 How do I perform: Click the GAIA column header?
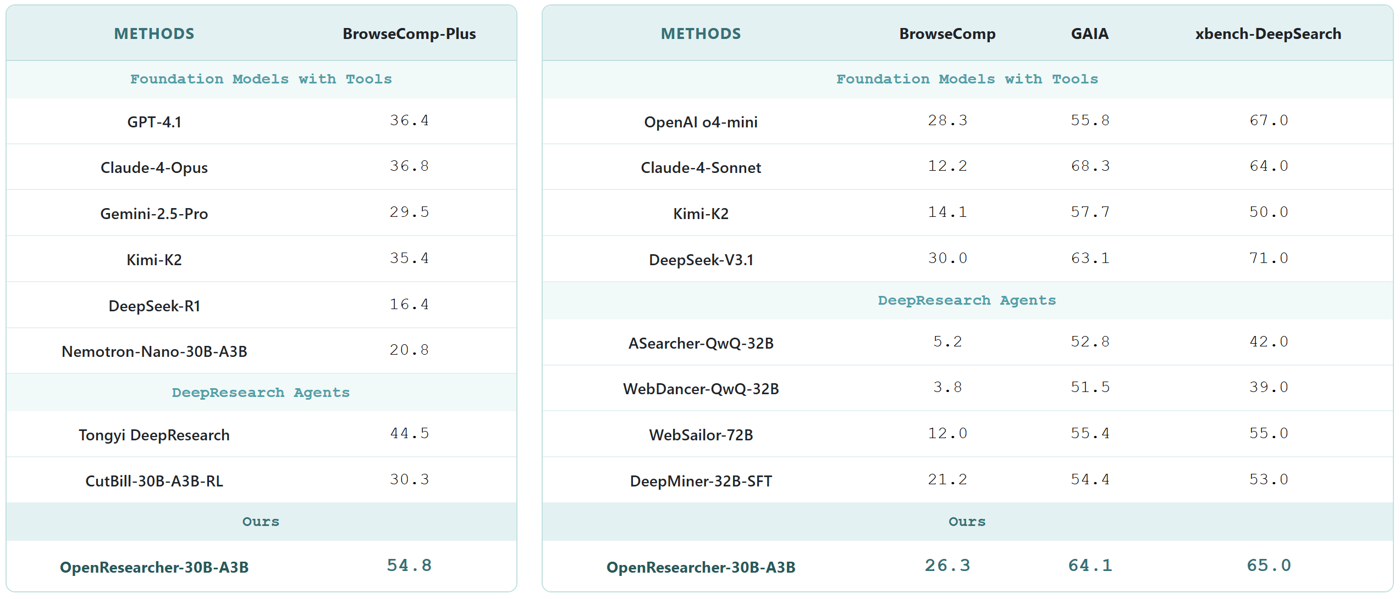[1089, 34]
